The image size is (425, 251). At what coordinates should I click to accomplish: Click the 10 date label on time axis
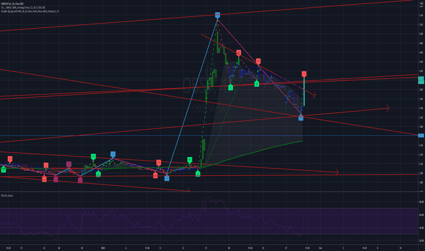point(400,248)
